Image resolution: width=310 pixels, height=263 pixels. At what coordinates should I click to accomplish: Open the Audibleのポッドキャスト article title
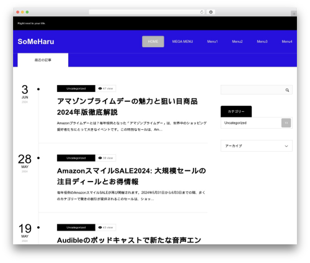pyautogui.click(x=129, y=240)
